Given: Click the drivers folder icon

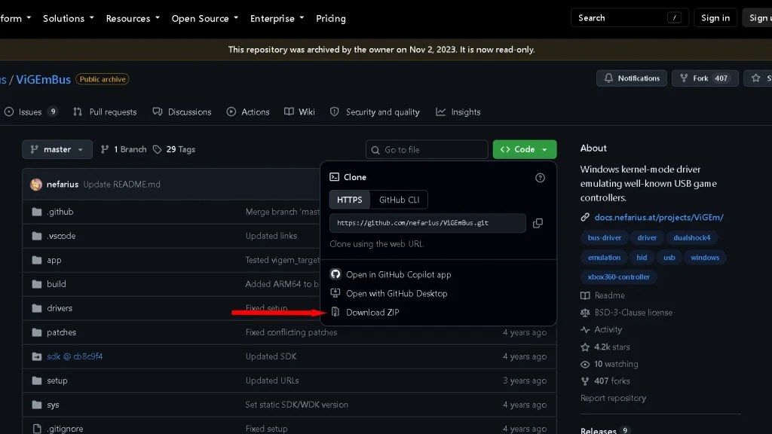Looking at the screenshot, I should [x=36, y=308].
